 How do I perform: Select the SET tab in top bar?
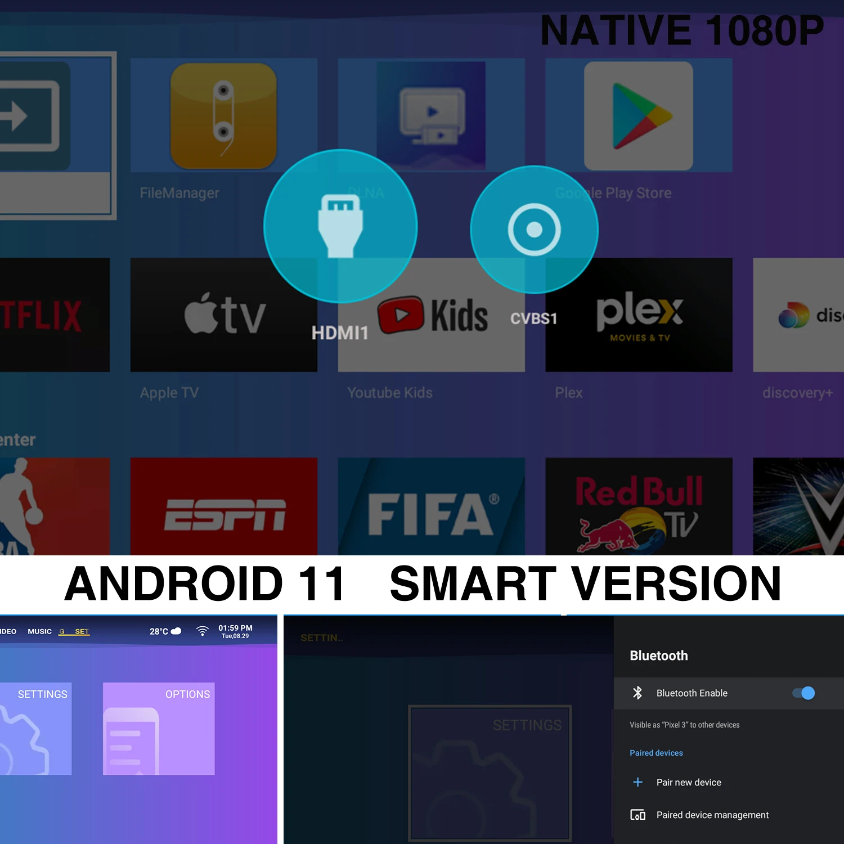coord(82,631)
